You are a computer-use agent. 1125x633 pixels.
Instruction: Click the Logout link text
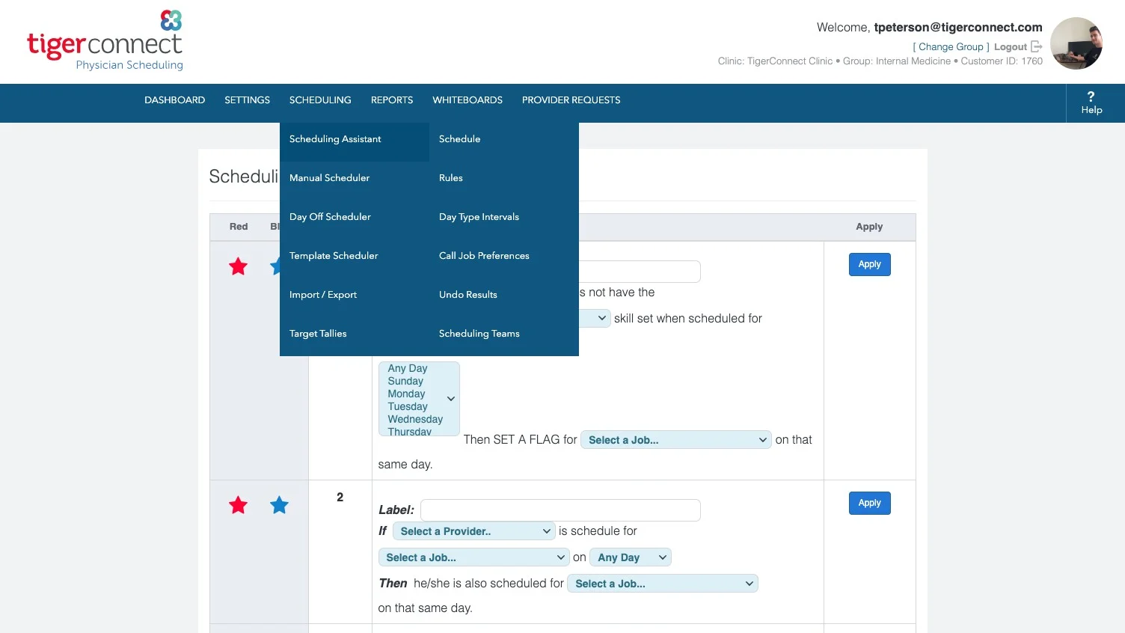coord(1010,47)
